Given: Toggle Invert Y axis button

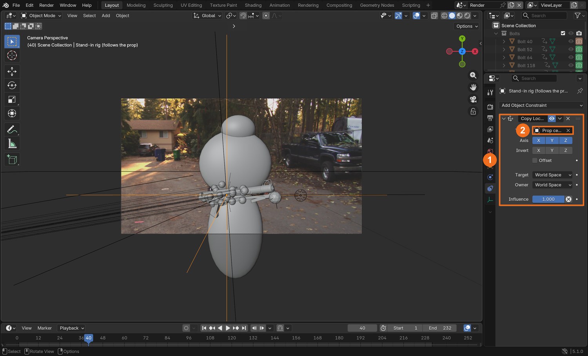Looking at the screenshot, I should (x=552, y=150).
